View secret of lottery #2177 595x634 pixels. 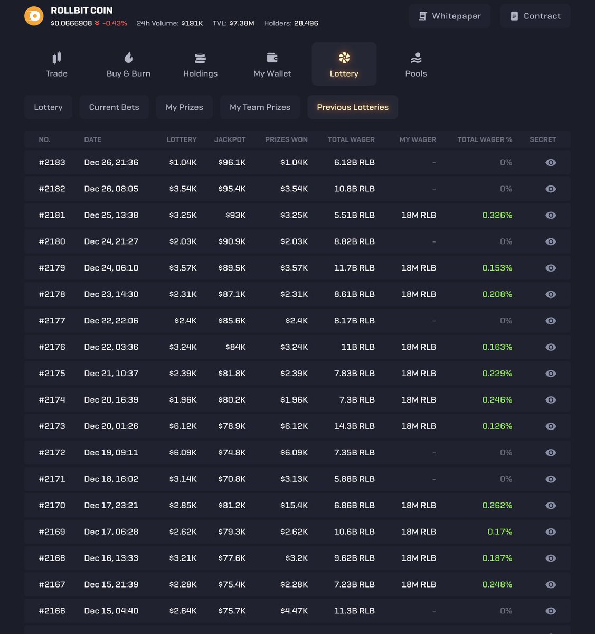(x=551, y=321)
